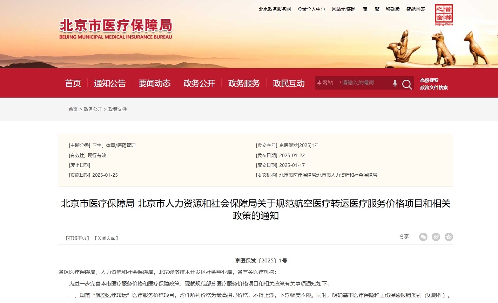Click the 政务公开 breadcrumb link

[x=93, y=109]
